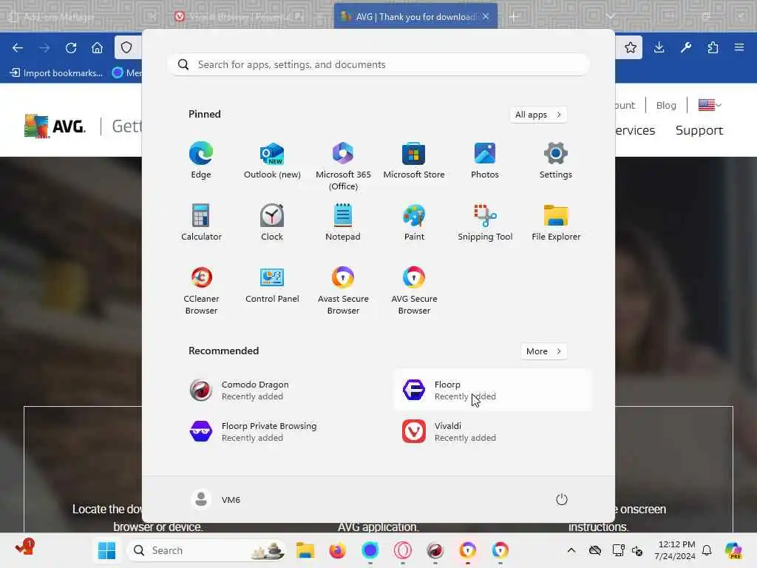This screenshot has width=757, height=568.
Task: Open File Explorer from pinned apps
Action: click(x=556, y=223)
